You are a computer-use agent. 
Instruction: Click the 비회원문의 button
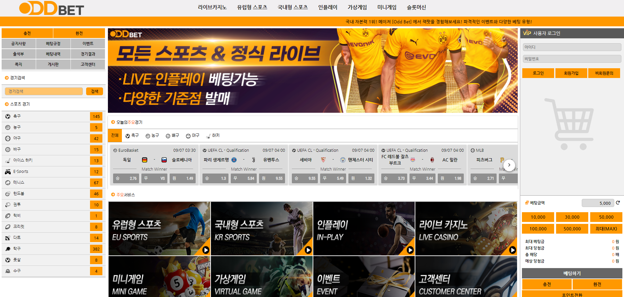[x=604, y=73]
